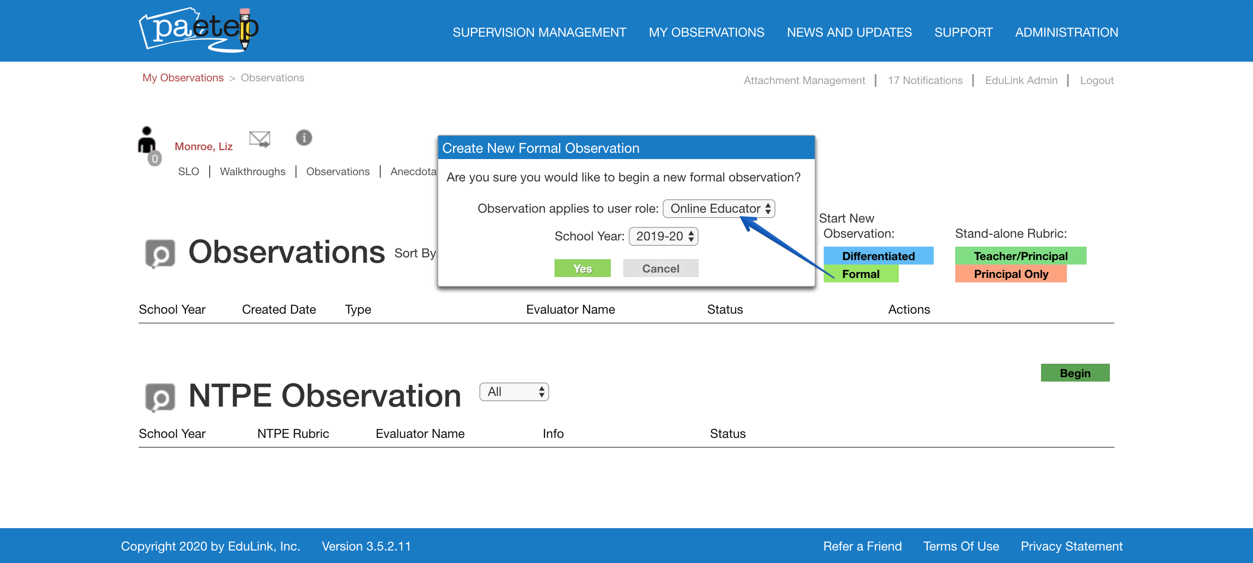This screenshot has height=563, width=1253.
Task: Expand the NTPE All filter dropdown
Action: [x=514, y=392]
